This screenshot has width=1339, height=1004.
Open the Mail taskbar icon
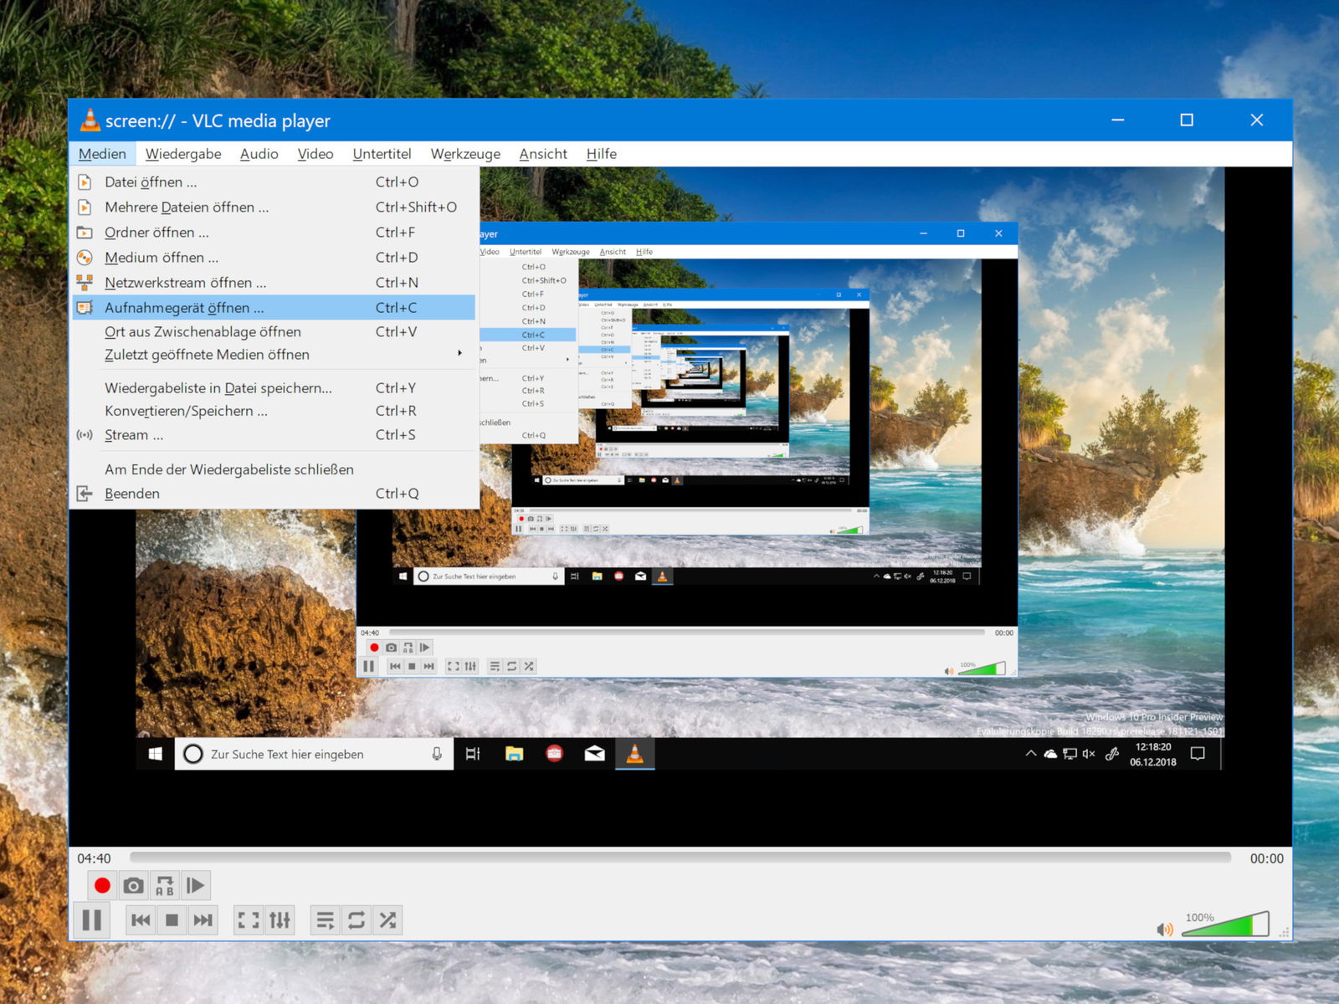pyautogui.click(x=594, y=754)
